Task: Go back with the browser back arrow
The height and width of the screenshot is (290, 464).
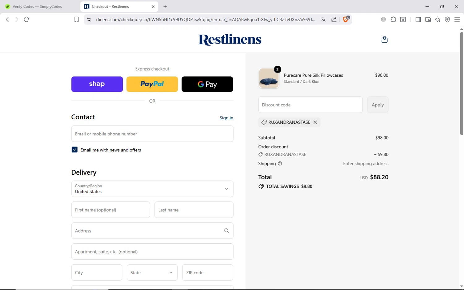Action: coord(7,19)
